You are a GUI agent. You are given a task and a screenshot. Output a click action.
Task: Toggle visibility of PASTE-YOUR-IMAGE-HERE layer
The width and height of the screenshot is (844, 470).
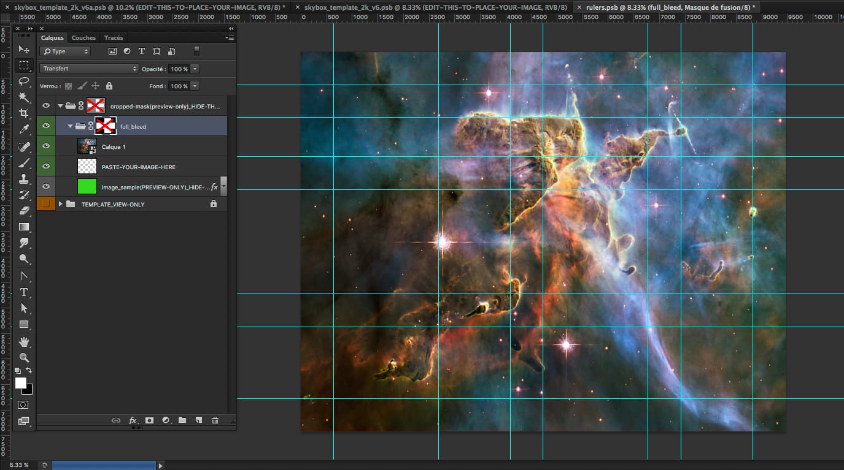tap(46, 167)
